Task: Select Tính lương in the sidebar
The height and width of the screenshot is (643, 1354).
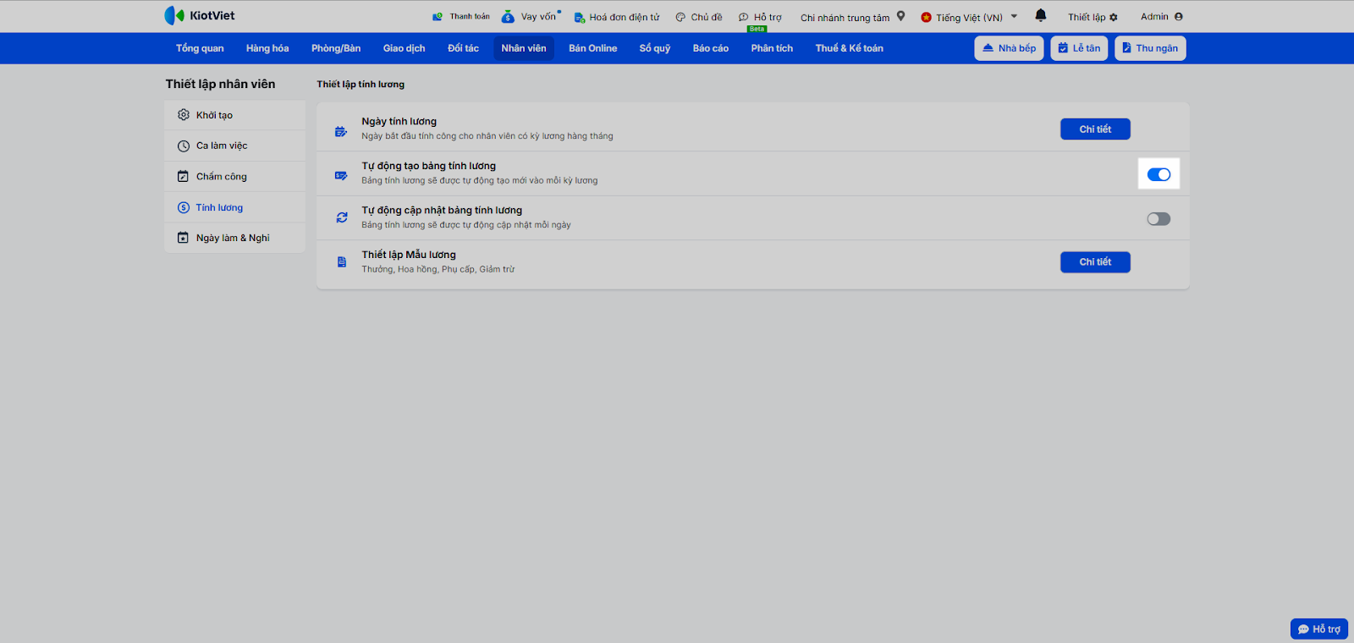Action: (234, 207)
